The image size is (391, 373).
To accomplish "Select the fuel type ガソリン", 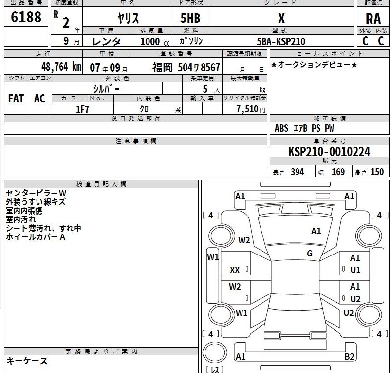I will [x=191, y=40].
